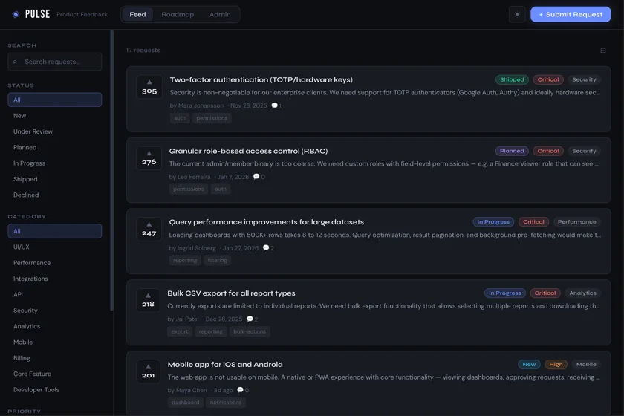Select the All category filter
Image resolution: width=624 pixels, height=416 pixels.
(x=55, y=231)
